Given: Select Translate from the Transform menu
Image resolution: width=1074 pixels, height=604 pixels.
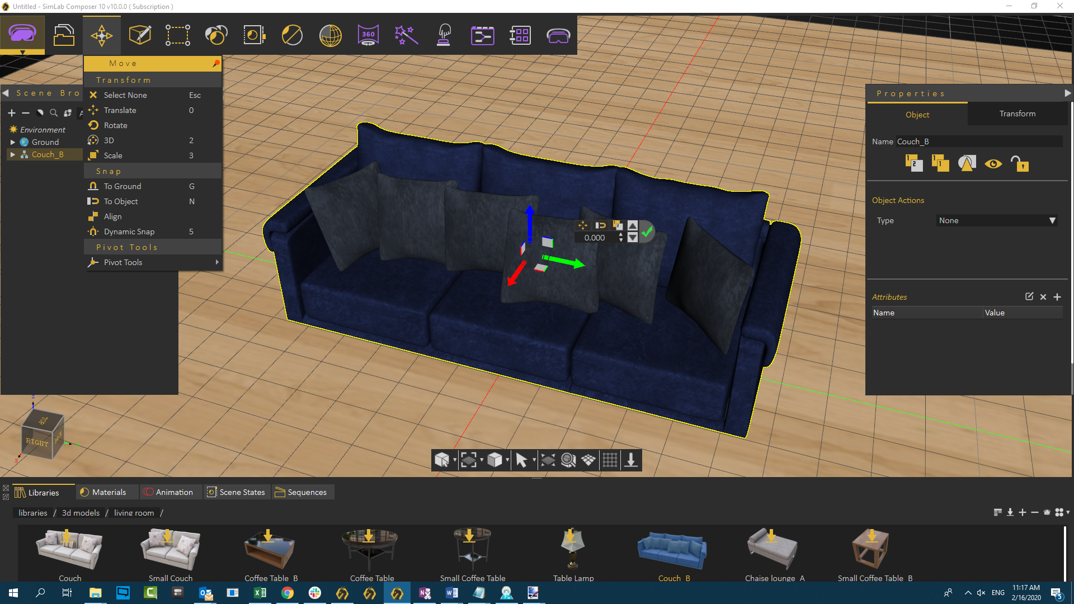Looking at the screenshot, I should (x=120, y=110).
